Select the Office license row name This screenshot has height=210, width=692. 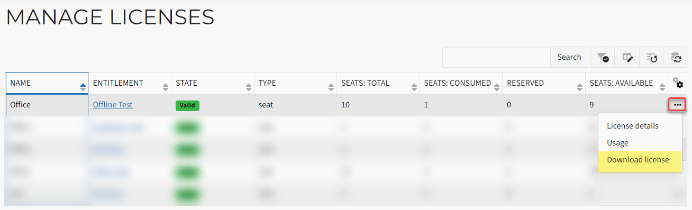[21, 105]
